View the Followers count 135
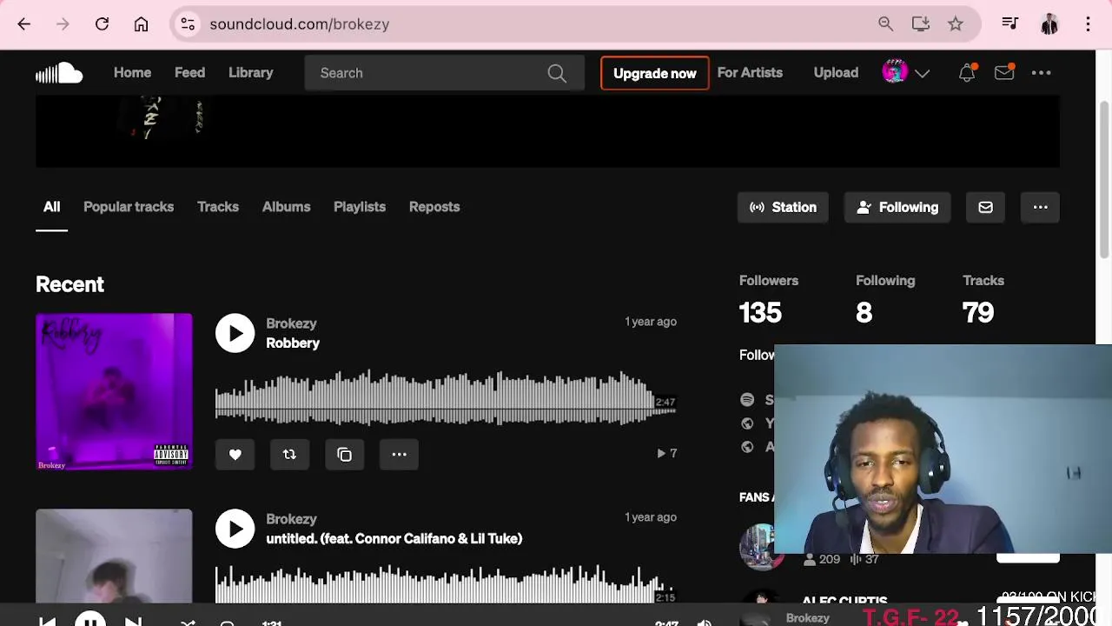Image resolution: width=1112 pixels, height=626 pixels. click(x=760, y=312)
